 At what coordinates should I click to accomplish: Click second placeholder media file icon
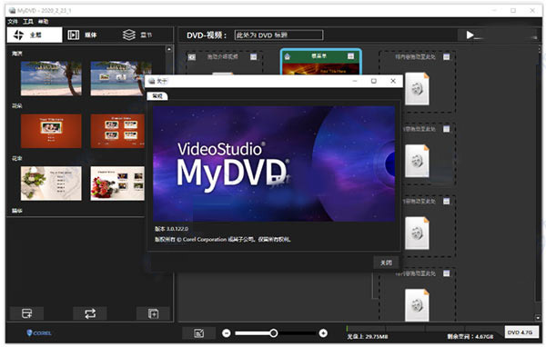coord(417,161)
